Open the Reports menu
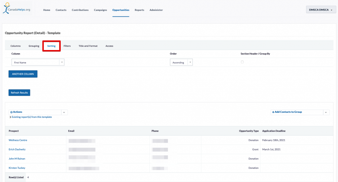Viewport: 338px width, 182px height. (x=140, y=10)
